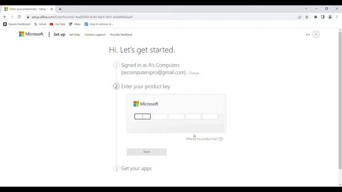The image size is (342, 192).
Task: Bookmark this page with the star icon
Action: (307, 17)
